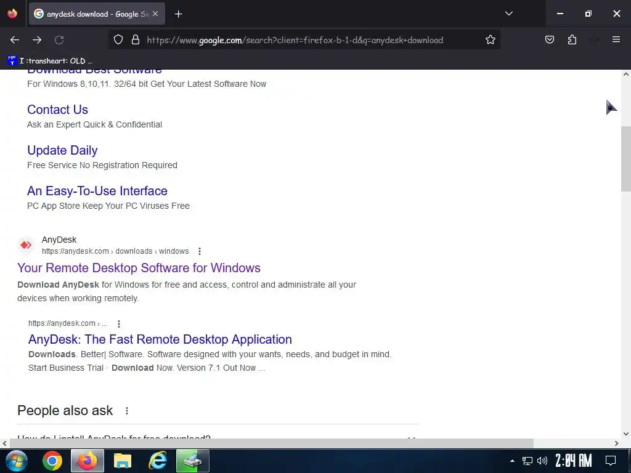Open the transheart OLD bookmark

50,61
